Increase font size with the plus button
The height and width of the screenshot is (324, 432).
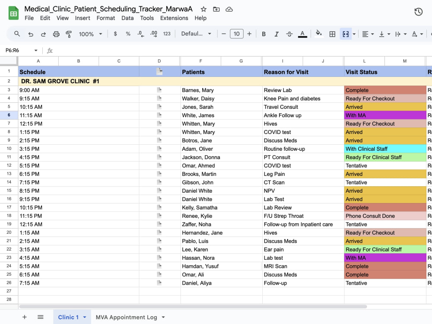coord(249,34)
